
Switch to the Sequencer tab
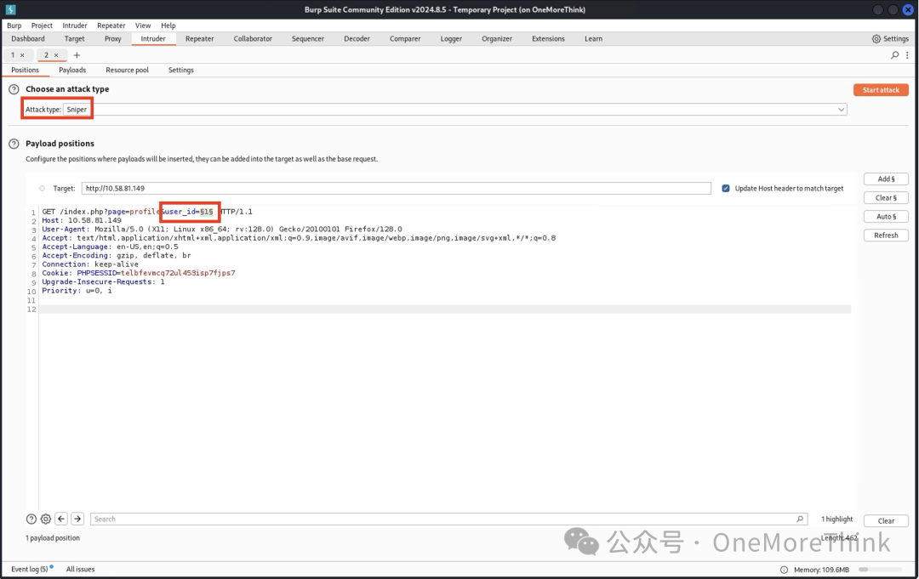click(x=308, y=38)
